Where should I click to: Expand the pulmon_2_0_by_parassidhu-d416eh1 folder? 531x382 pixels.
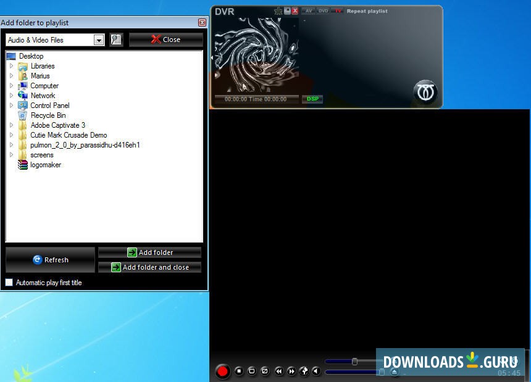(11, 144)
